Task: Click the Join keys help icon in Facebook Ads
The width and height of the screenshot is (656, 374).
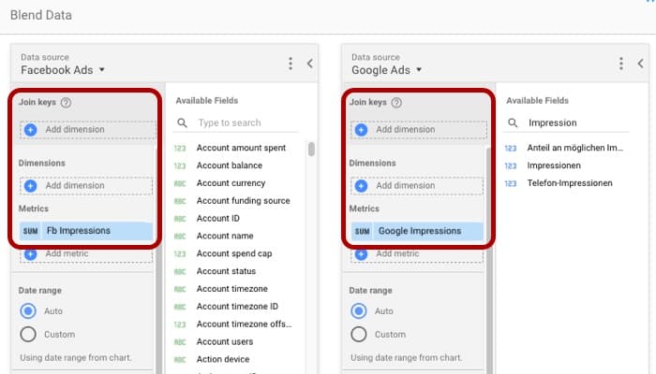Action: 67,103
